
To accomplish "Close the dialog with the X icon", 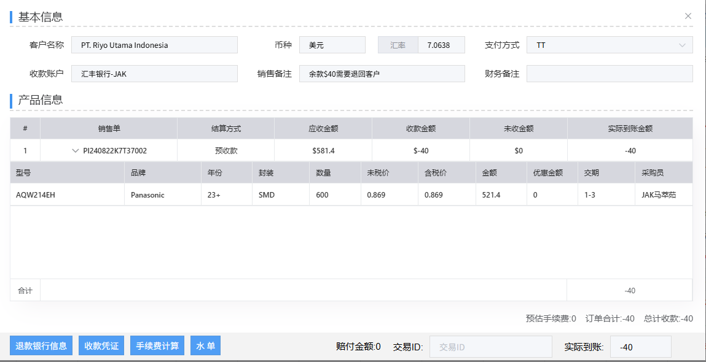I will 688,16.
